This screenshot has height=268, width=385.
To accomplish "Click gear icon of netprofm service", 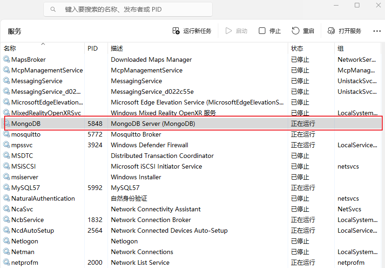I will (7, 262).
